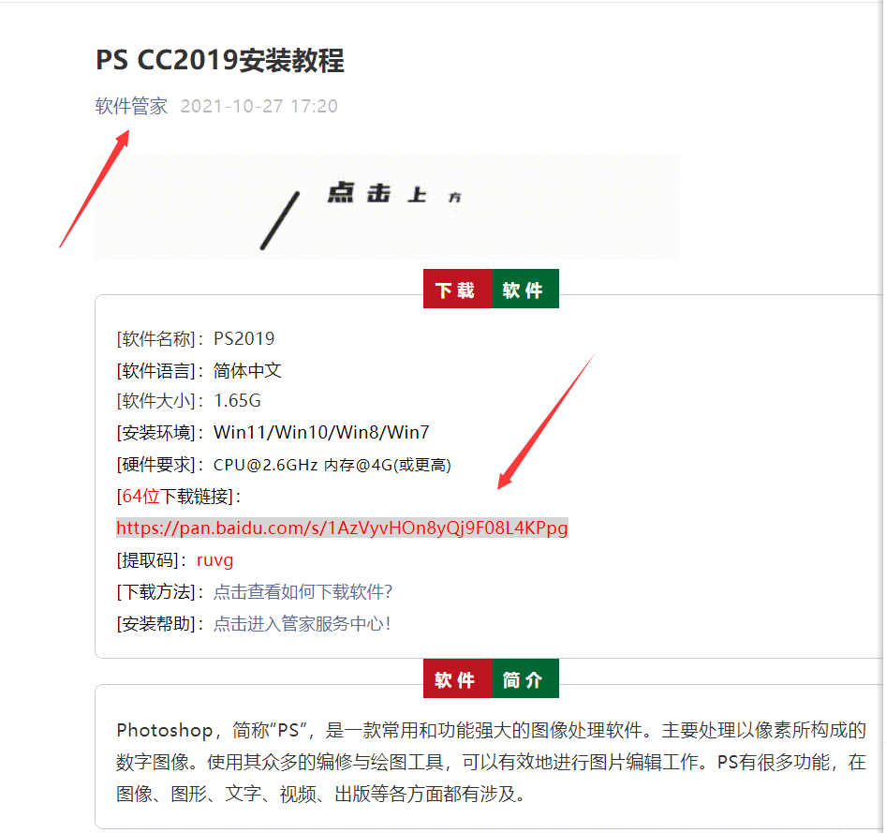Click the red 软件 badge above the intro
Screen dimensions: 886x833
pyautogui.click(x=457, y=678)
